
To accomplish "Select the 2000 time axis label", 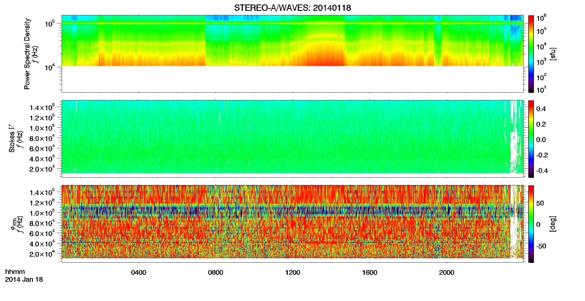I will 447,273.
